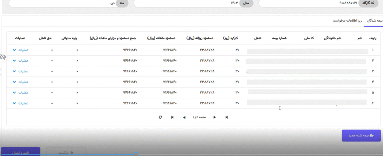Screen dimensions: 383x156
Task: Click the شماره بیمه column header
Action: pyautogui.click(x=279, y=38)
